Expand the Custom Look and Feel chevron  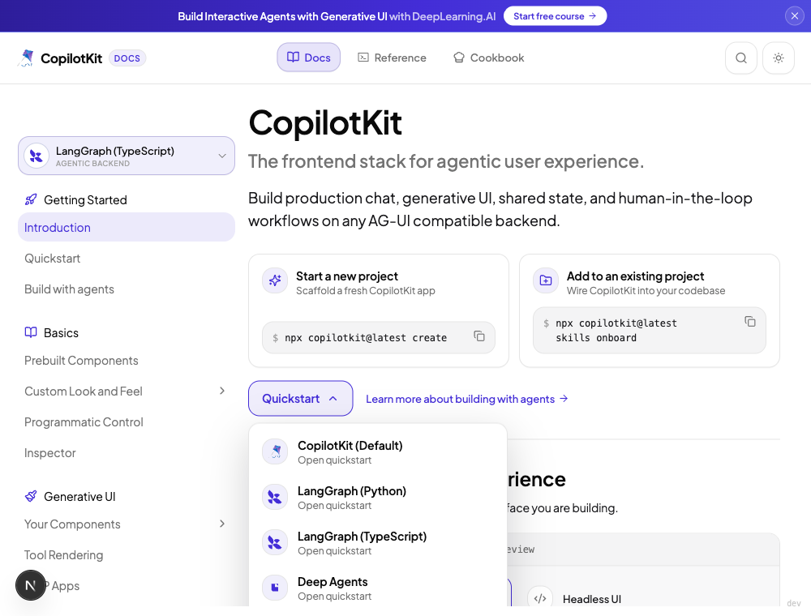(222, 391)
